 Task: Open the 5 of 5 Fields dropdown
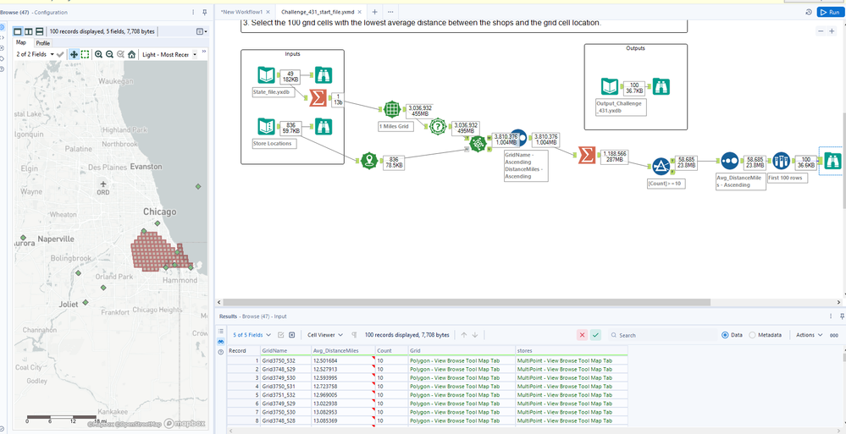click(252, 335)
